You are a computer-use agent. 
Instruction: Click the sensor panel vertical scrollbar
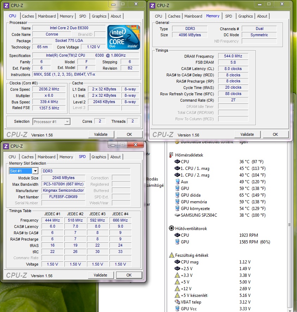point(290,225)
